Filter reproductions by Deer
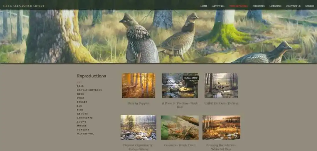The height and width of the screenshot is (151, 317). pyautogui.click(x=80, y=94)
